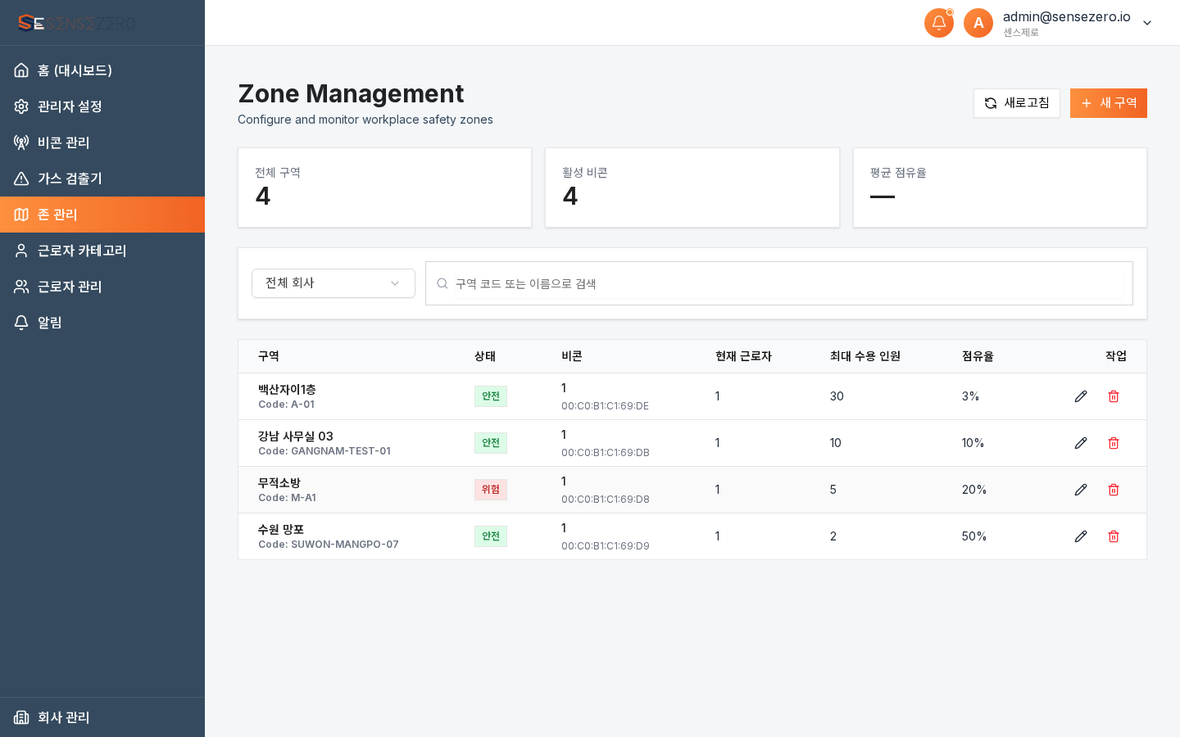
Task: Click the 새로고침 refresh button
Action: [1017, 103]
